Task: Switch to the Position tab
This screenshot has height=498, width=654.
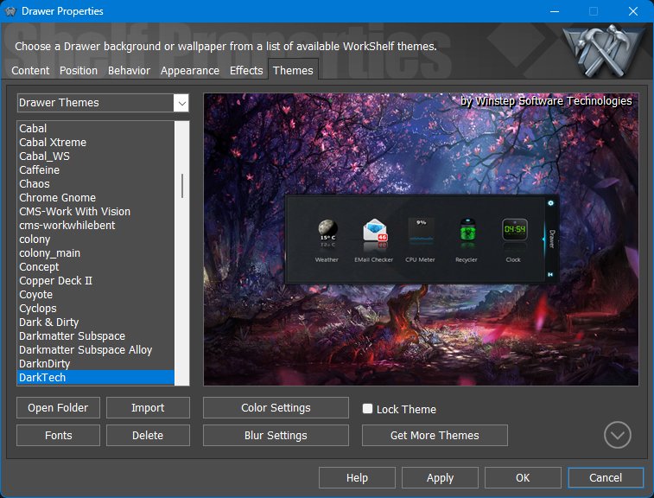Action: 79,71
